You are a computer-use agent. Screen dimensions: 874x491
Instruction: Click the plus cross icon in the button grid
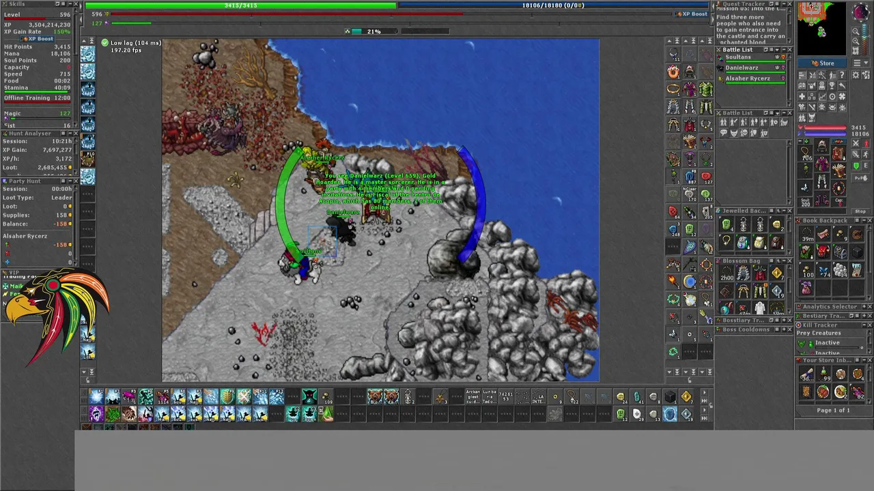[802, 97]
